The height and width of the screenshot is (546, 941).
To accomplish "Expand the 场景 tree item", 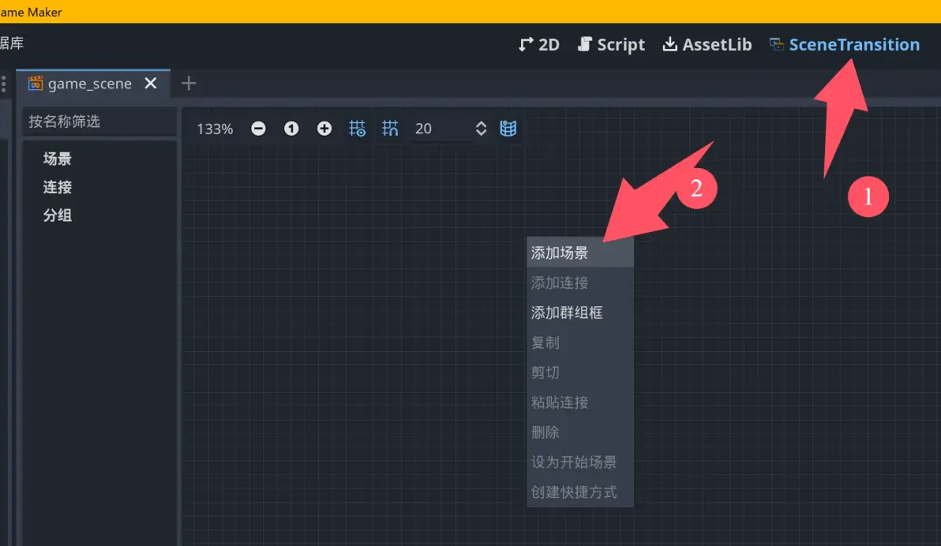I will pos(58,159).
